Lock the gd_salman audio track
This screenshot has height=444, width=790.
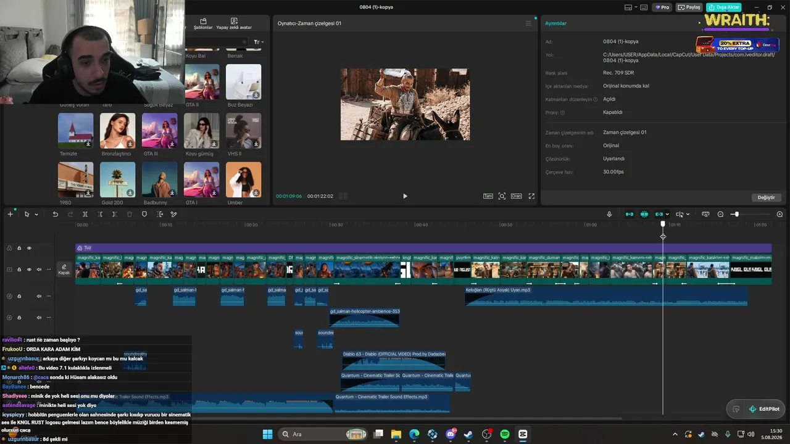pos(19,296)
